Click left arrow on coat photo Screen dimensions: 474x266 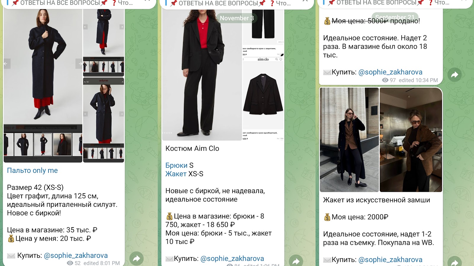[x=6, y=64]
